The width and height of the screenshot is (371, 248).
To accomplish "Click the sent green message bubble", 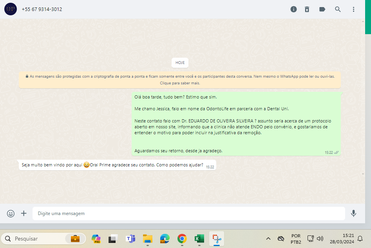I will pos(236,124).
